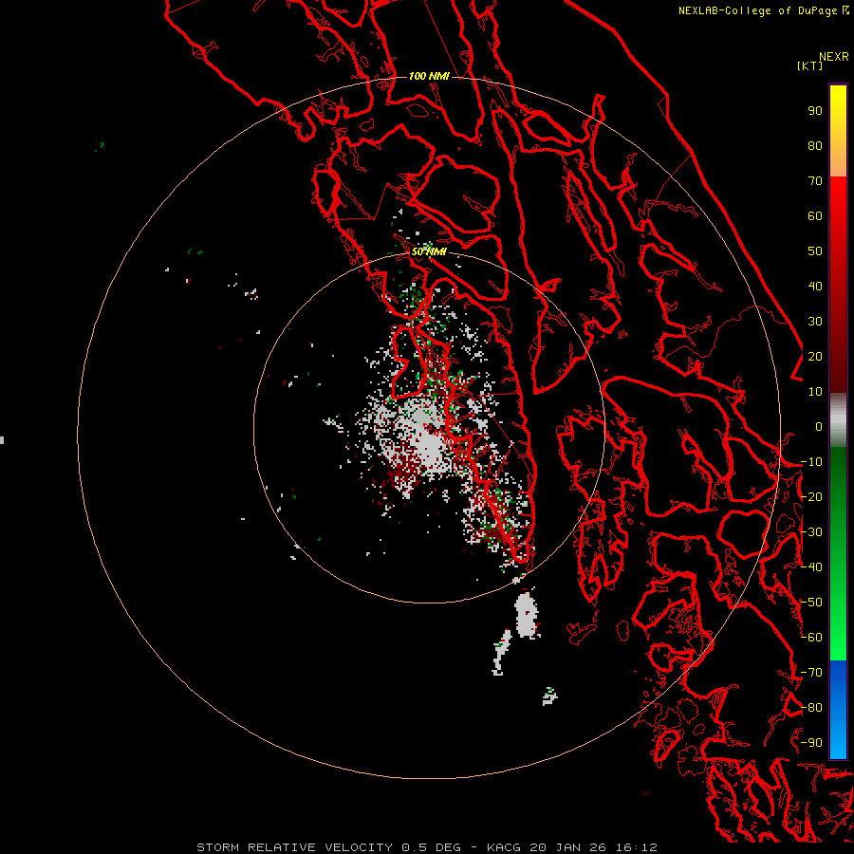Click the positive 10 scale value
854x854 pixels.
815,392
